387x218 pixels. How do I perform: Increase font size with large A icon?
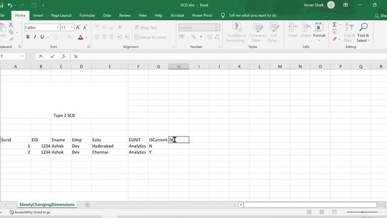(78, 27)
